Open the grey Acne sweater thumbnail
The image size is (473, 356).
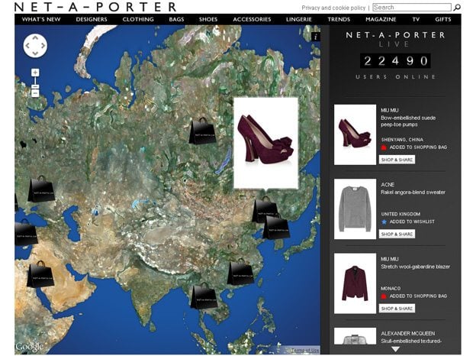tap(355, 209)
